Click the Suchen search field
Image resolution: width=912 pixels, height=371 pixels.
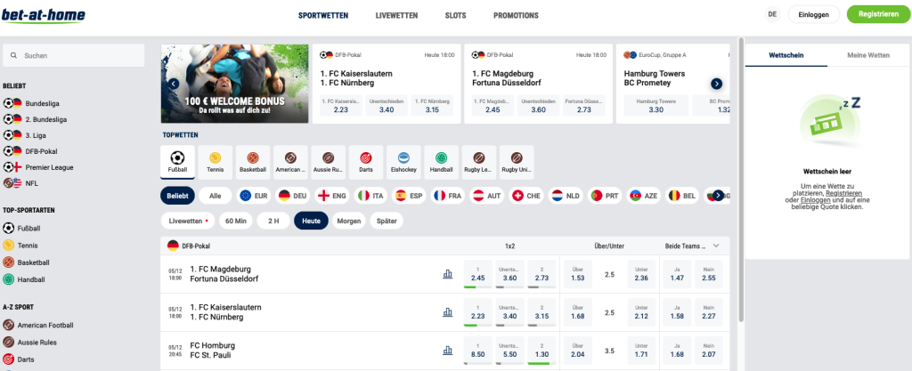pyautogui.click(x=74, y=56)
